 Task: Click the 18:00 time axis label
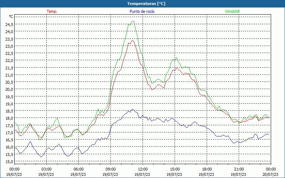(207, 169)
